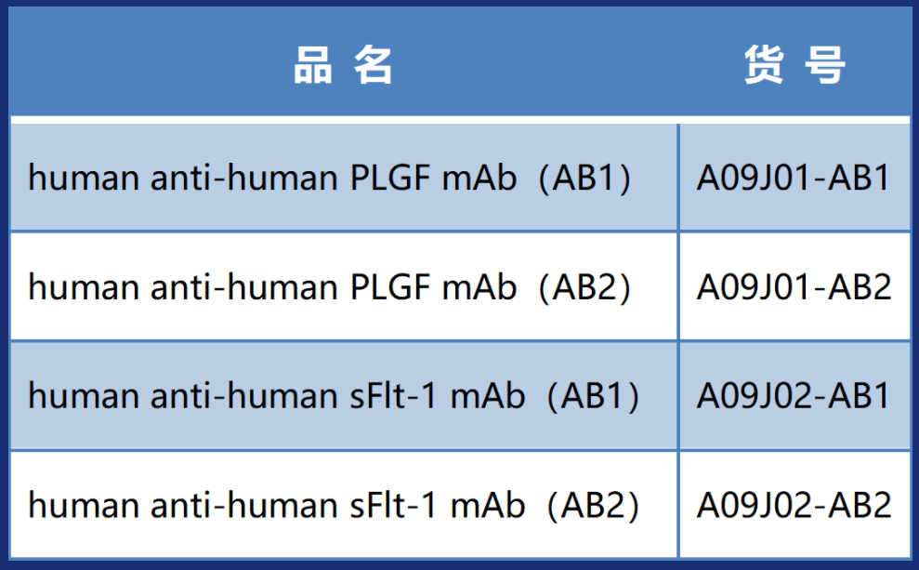919x570 pixels.
Task: Click the 品 character in the header
Action: (313, 64)
